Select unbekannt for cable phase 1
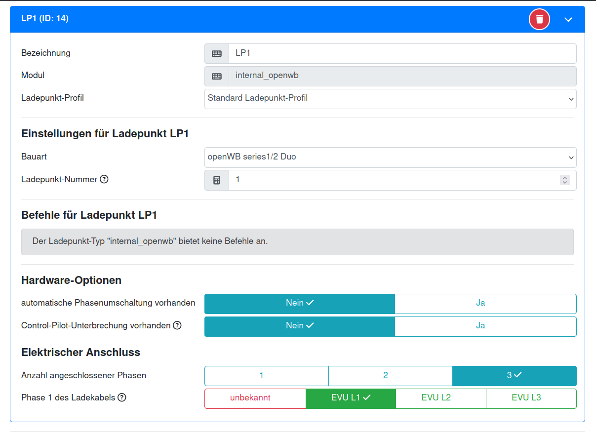 [x=255, y=398]
